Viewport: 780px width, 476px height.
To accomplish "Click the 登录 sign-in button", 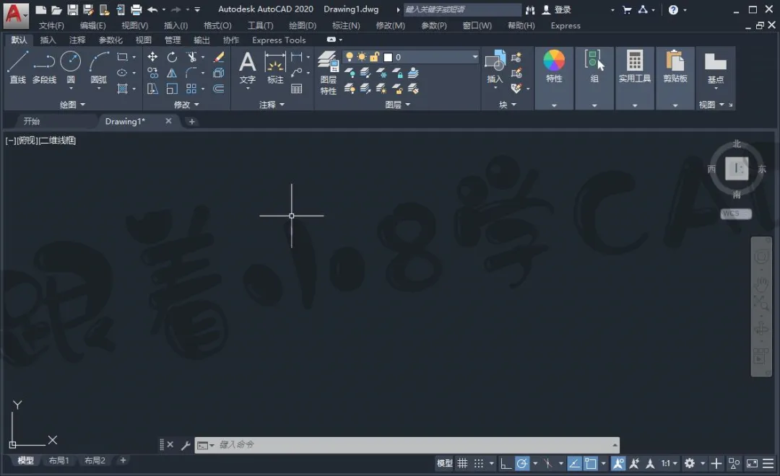I will [x=558, y=9].
